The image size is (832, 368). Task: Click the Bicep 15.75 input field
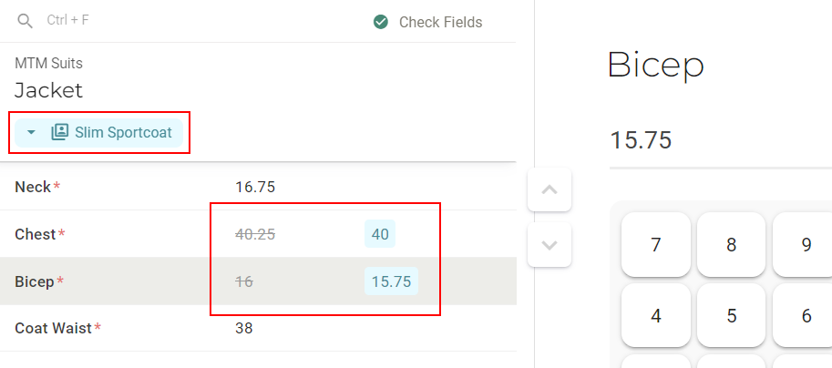[721, 141]
